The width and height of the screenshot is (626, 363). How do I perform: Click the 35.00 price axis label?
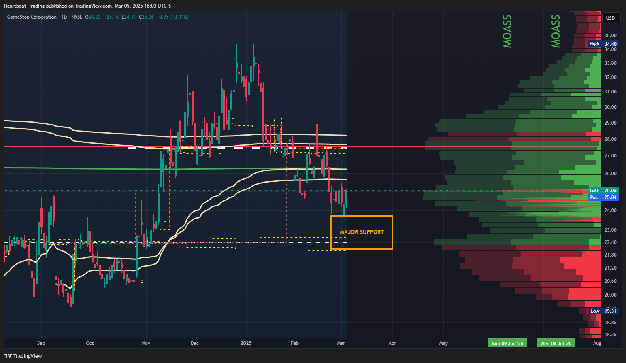tap(611, 36)
